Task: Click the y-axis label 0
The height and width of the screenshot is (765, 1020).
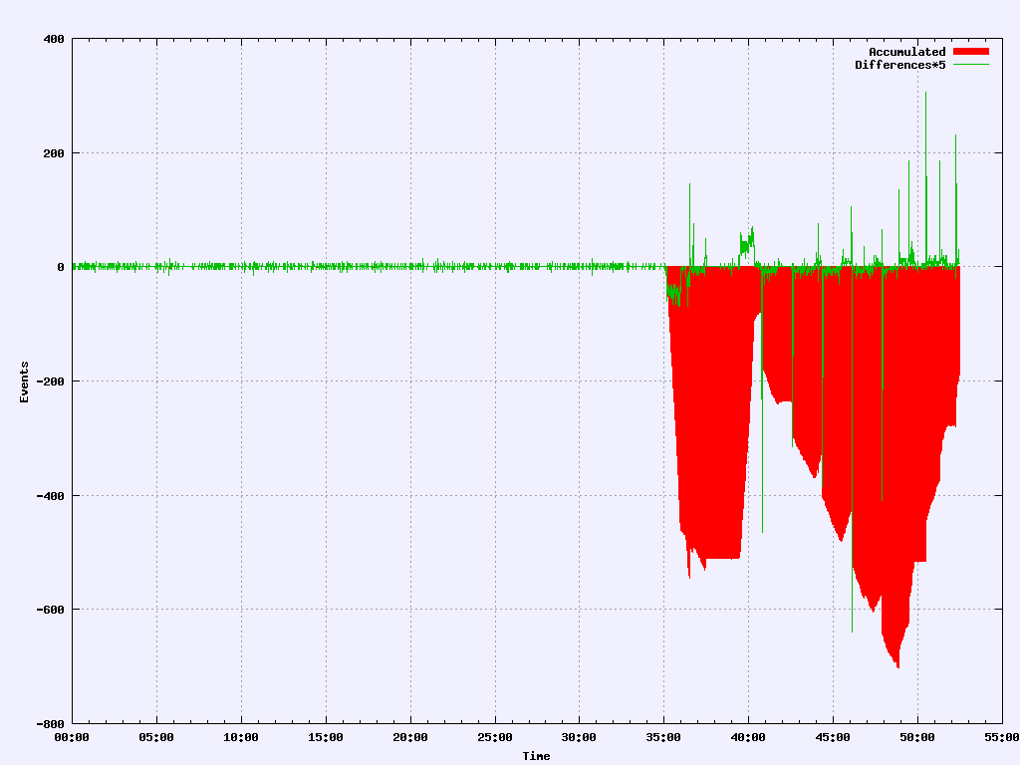Action: pyautogui.click(x=61, y=267)
